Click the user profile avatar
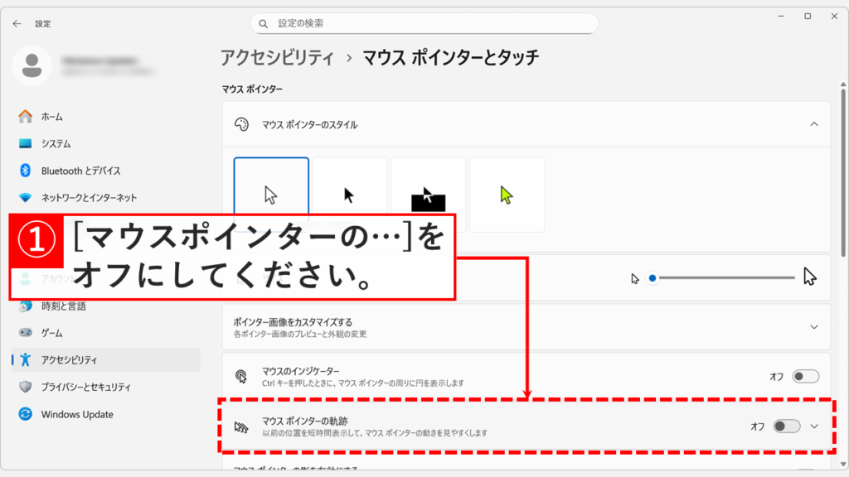Screen dimensions: 849x477 pyautogui.click(x=33, y=66)
